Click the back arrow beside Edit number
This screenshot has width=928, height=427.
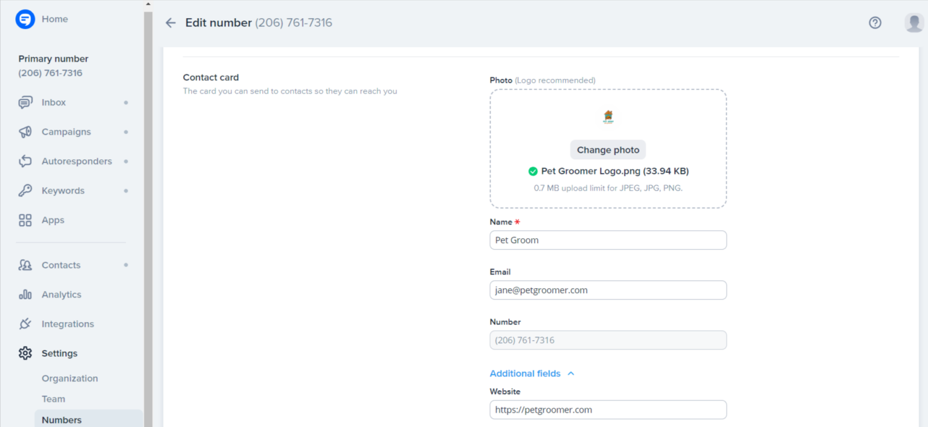pyautogui.click(x=170, y=23)
